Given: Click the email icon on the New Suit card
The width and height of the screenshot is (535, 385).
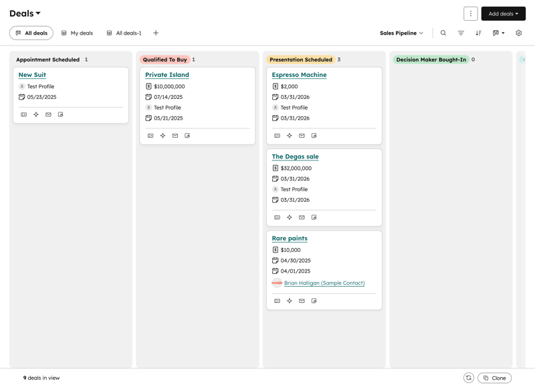Looking at the screenshot, I should [47, 114].
